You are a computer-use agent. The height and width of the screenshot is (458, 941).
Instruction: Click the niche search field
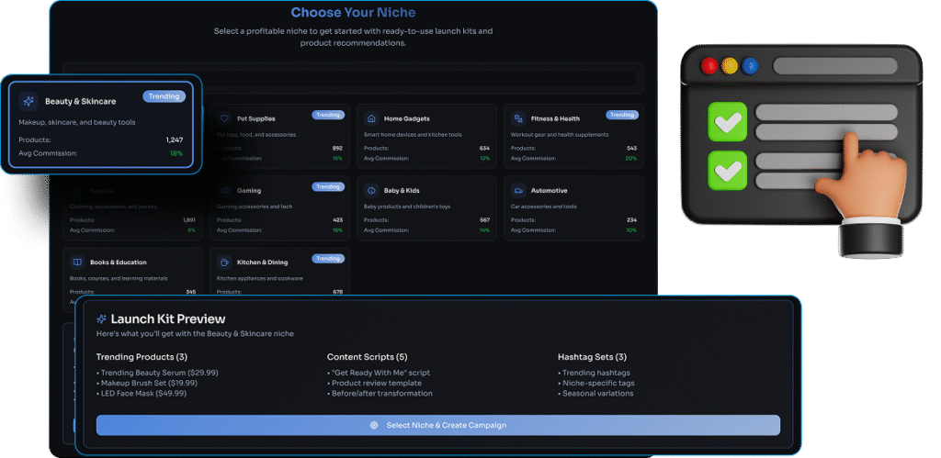pos(354,78)
